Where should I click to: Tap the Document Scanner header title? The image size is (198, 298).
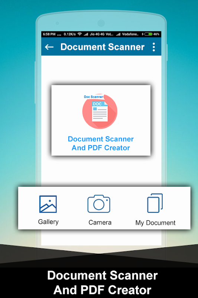tap(103, 47)
